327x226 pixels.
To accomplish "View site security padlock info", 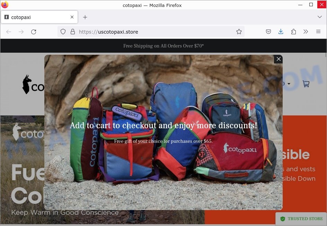I will [x=73, y=32].
